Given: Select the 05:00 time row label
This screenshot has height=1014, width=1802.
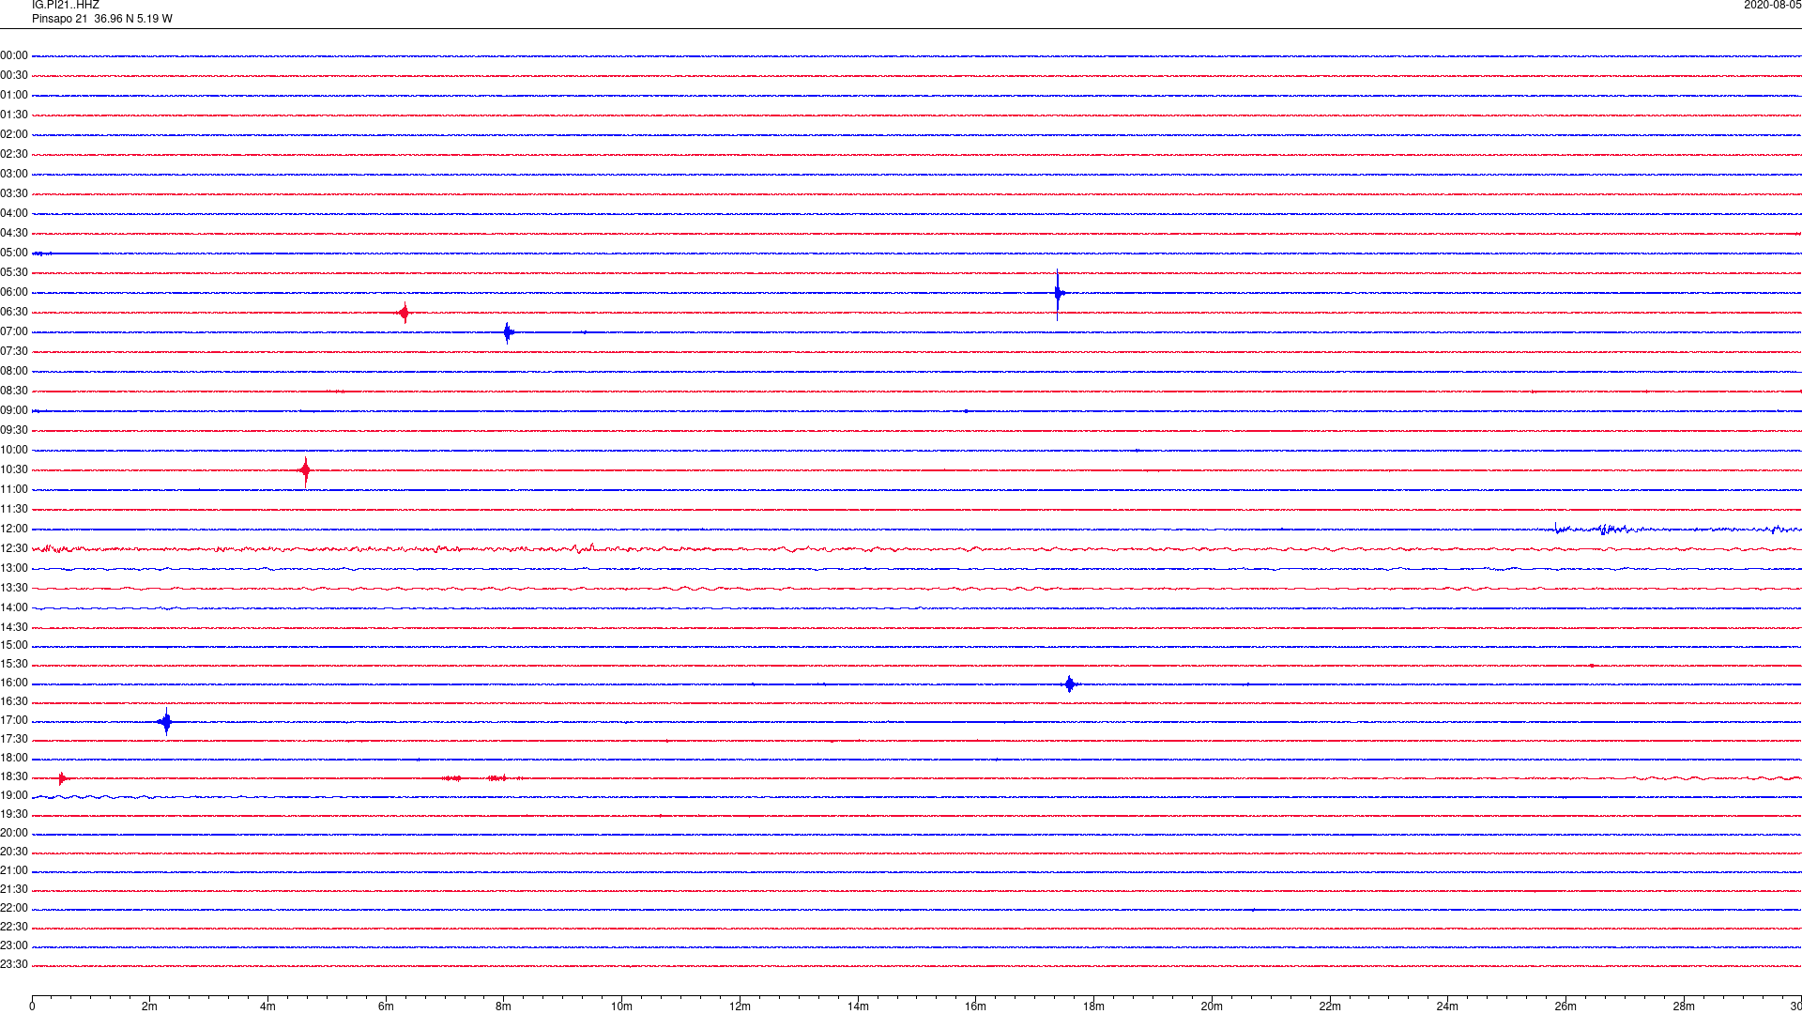Looking at the screenshot, I should 14,253.
